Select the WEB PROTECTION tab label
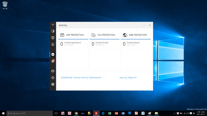207x116 pixels. coord(138,35)
